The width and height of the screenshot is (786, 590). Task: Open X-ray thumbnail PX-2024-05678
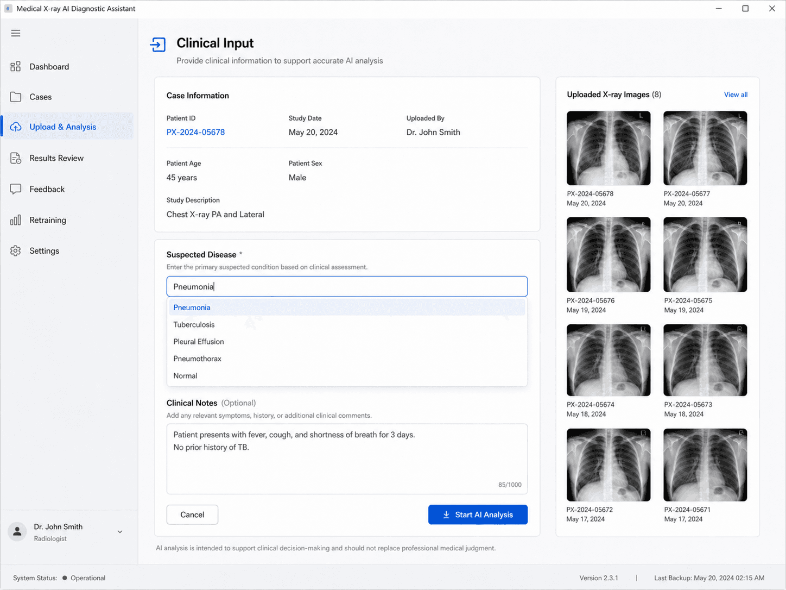(x=608, y=148)
